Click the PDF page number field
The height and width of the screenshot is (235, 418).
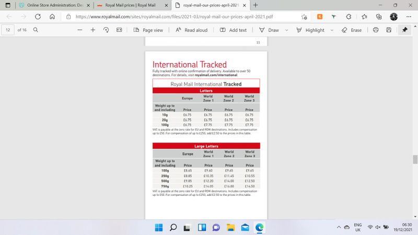tap(8, 30)
